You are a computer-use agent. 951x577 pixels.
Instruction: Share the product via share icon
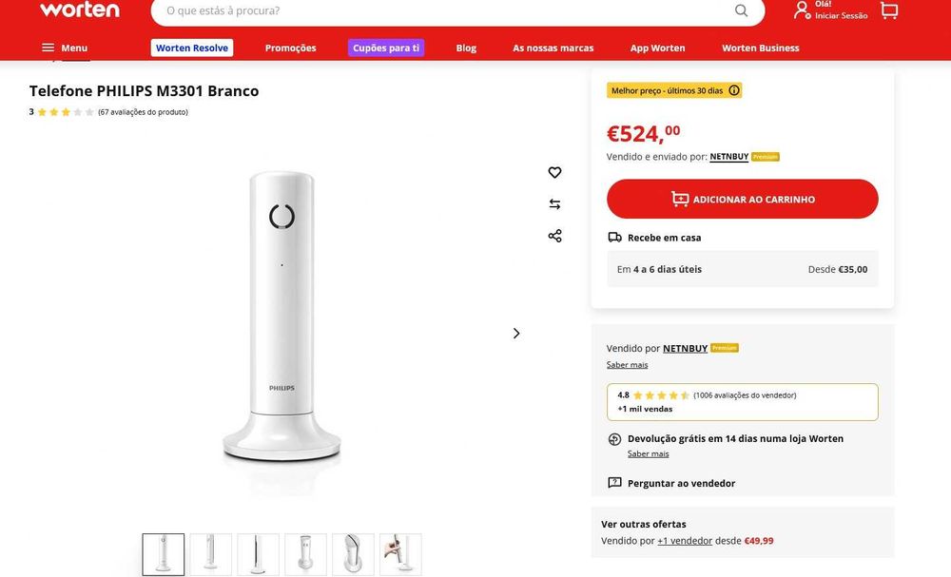554,236
